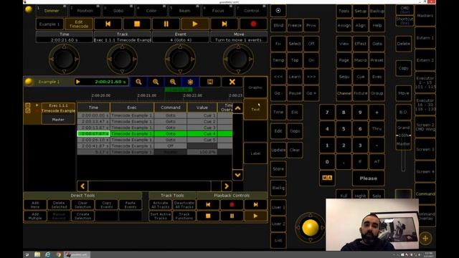Stop timecode in the top transport bar
Viewport: 459px width, 258px height.
[137, 24]
